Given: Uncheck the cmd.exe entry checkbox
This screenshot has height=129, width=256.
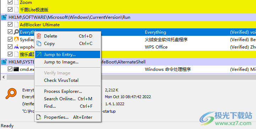Looking at the screenshot, I should (10, 69).
